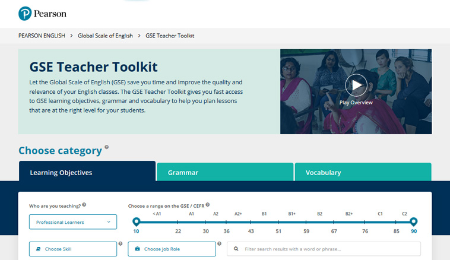Click the C1 level label
Screen dimensions: 450x260
[381, 214]
